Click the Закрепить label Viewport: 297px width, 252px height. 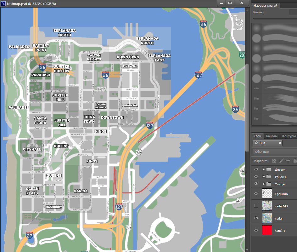(261, 161)
